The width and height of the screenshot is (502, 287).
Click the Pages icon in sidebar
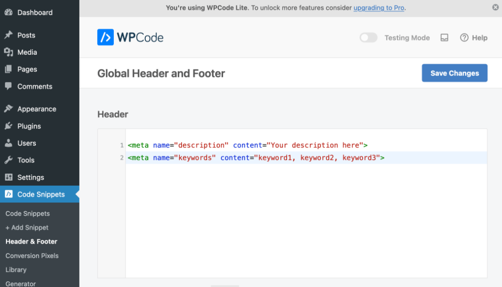(9, 69)
